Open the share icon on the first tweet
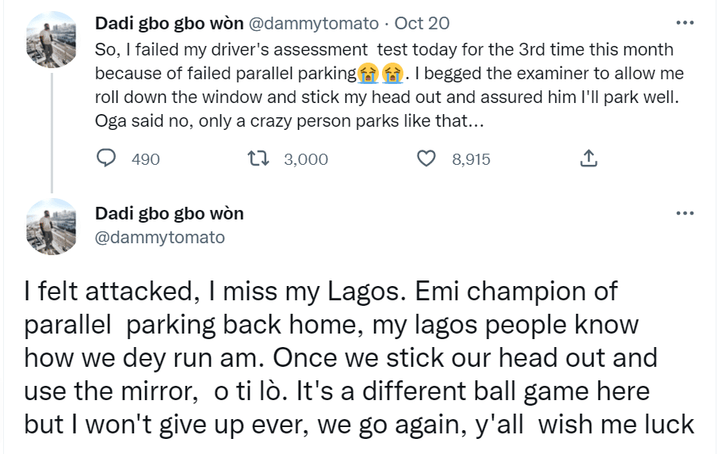722x454 pixels. tap(588, 159)
